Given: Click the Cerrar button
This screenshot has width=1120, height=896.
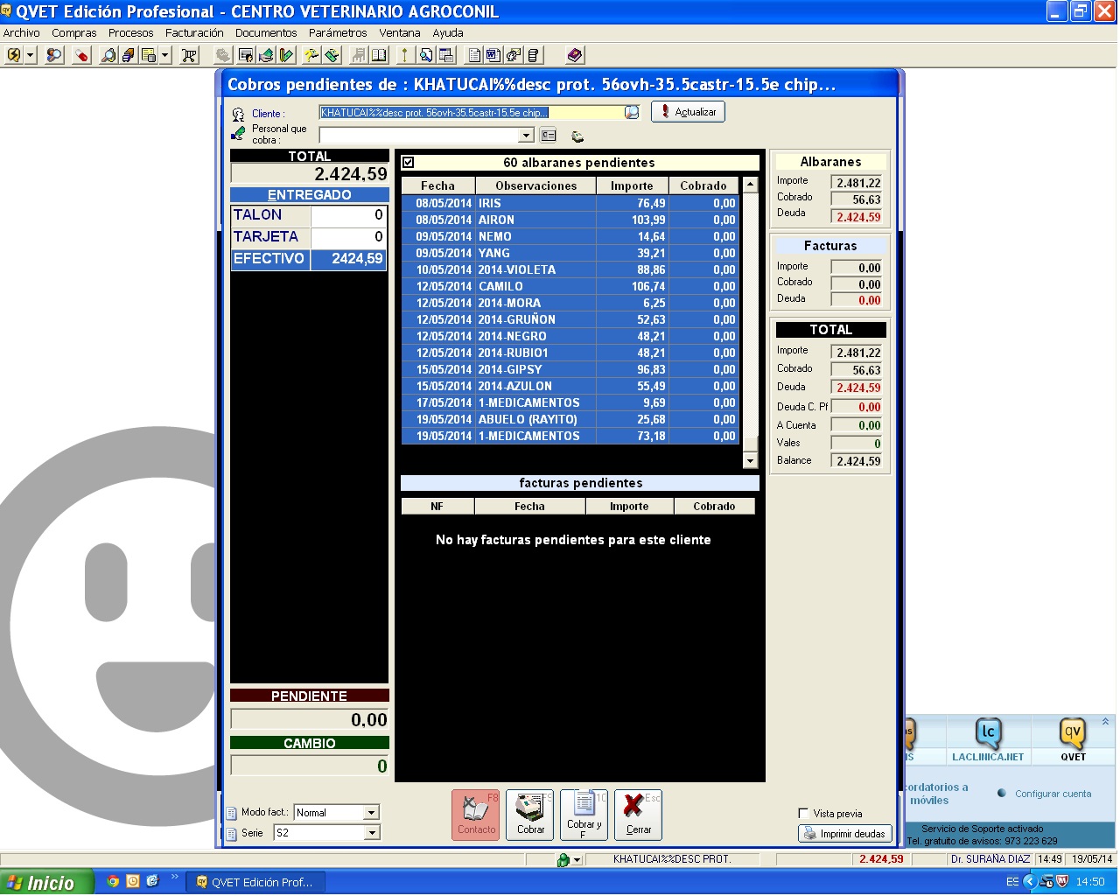Looking at the screenshot, I should [x=639, y=815].
